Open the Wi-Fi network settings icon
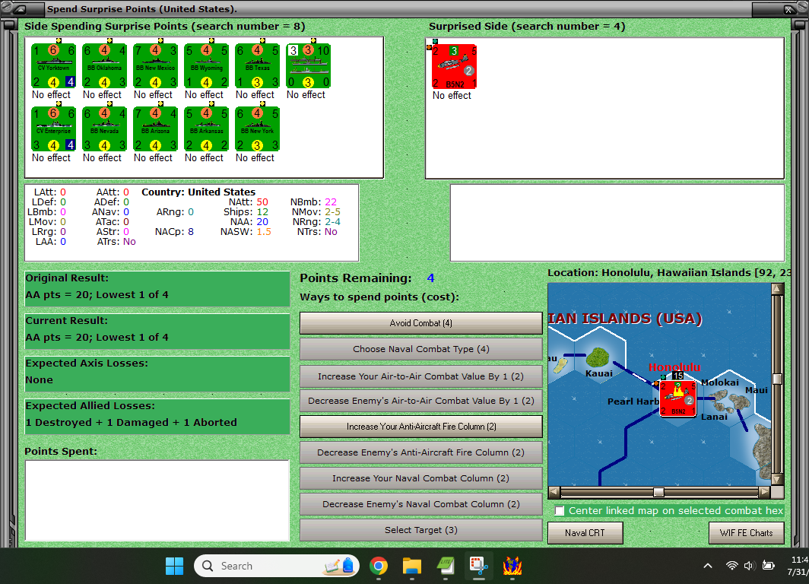 (x=731, y=566)
